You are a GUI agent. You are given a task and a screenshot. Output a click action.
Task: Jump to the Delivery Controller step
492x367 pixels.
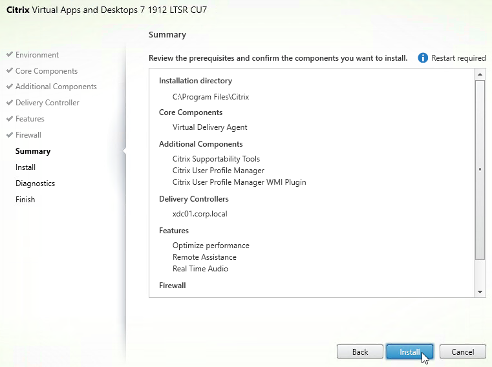coord(47,103)
